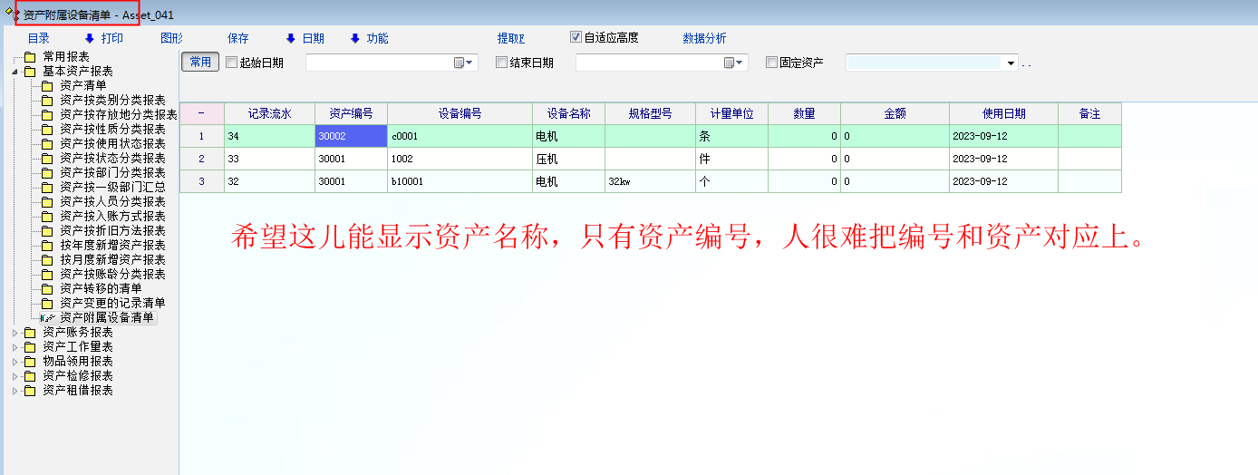Screen dimensions: 1258x475
Task: Uncheck the 自适应高度 checkbox
Action: pyautogui.click(x=576, y=37)
